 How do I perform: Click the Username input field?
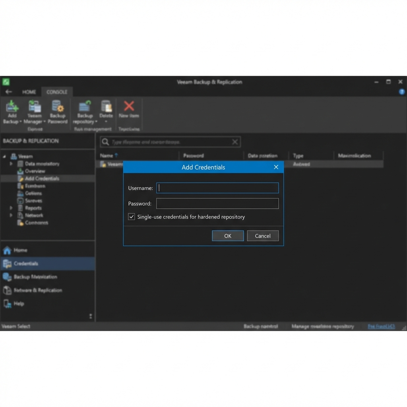coord(217,188)
